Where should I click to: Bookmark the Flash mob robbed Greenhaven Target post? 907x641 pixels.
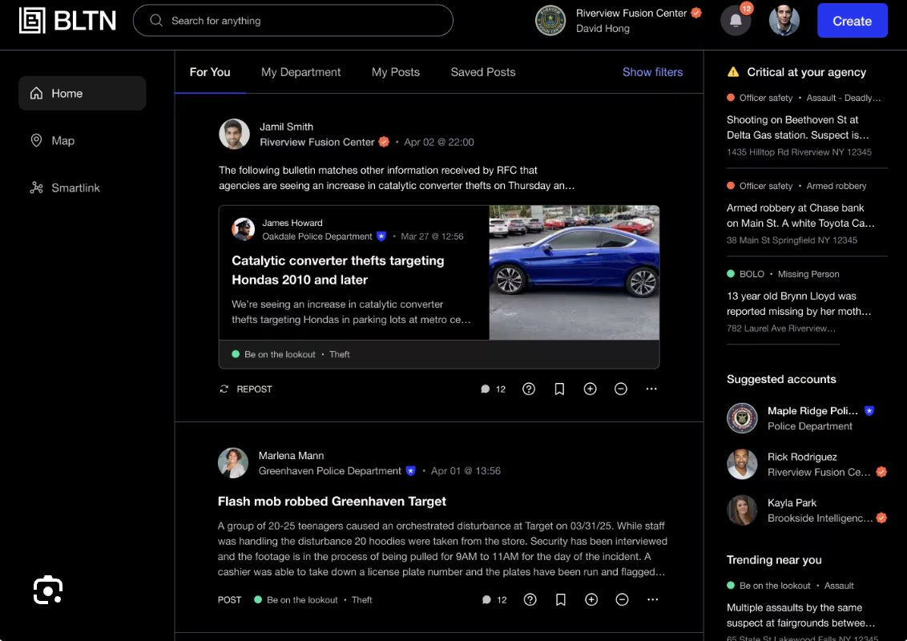(561, 600)
